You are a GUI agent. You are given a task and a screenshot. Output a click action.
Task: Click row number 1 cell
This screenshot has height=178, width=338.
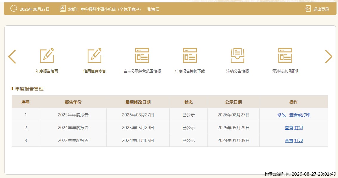(x=26, y=115)
